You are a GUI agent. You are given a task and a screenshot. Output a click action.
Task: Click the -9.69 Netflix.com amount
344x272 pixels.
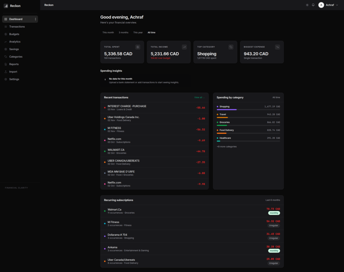coord(201,141)
